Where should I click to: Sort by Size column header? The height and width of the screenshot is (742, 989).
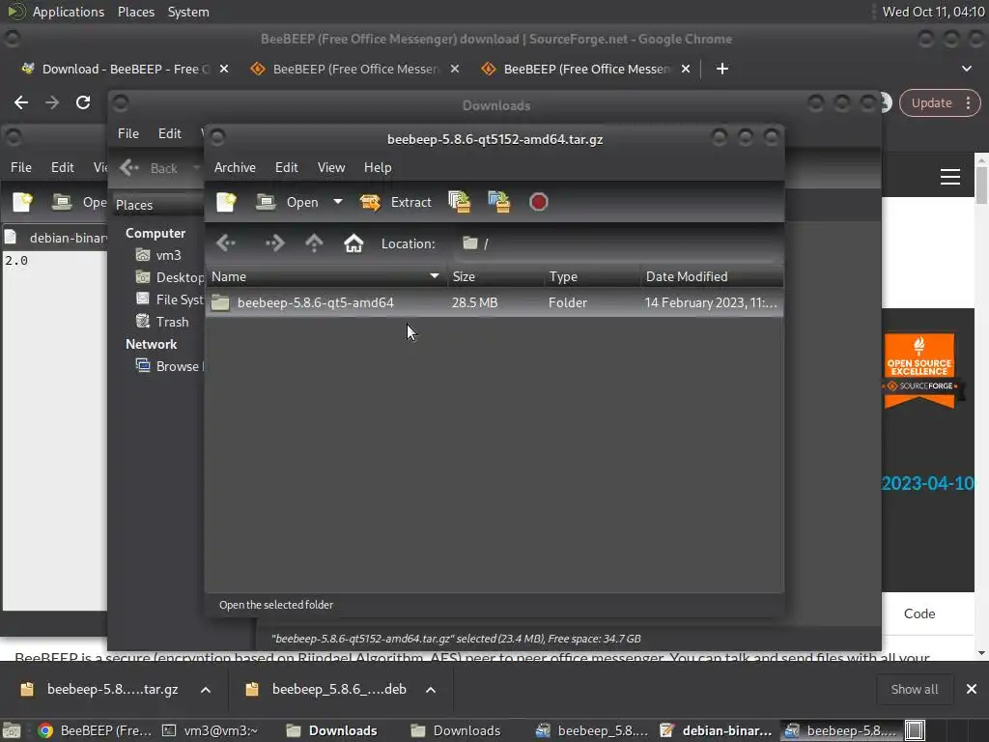click(x=495, y=276)
